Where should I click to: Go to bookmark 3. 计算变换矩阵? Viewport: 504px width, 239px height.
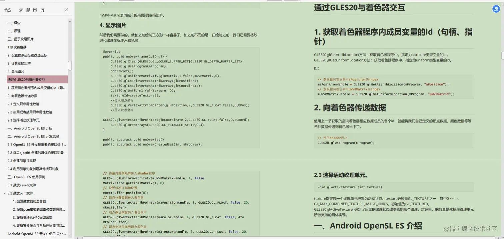pyautogui.click(x=19, y=63)
